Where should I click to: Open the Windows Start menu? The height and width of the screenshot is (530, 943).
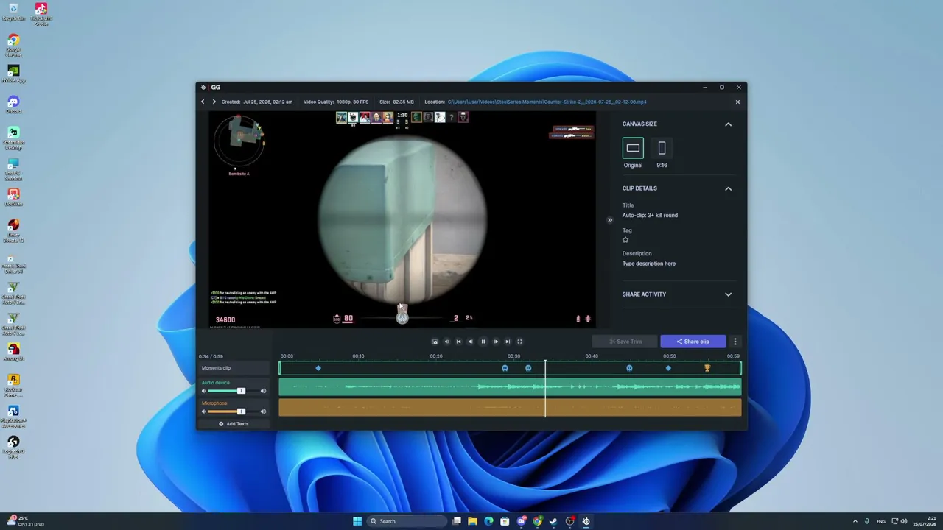point(357,521)
